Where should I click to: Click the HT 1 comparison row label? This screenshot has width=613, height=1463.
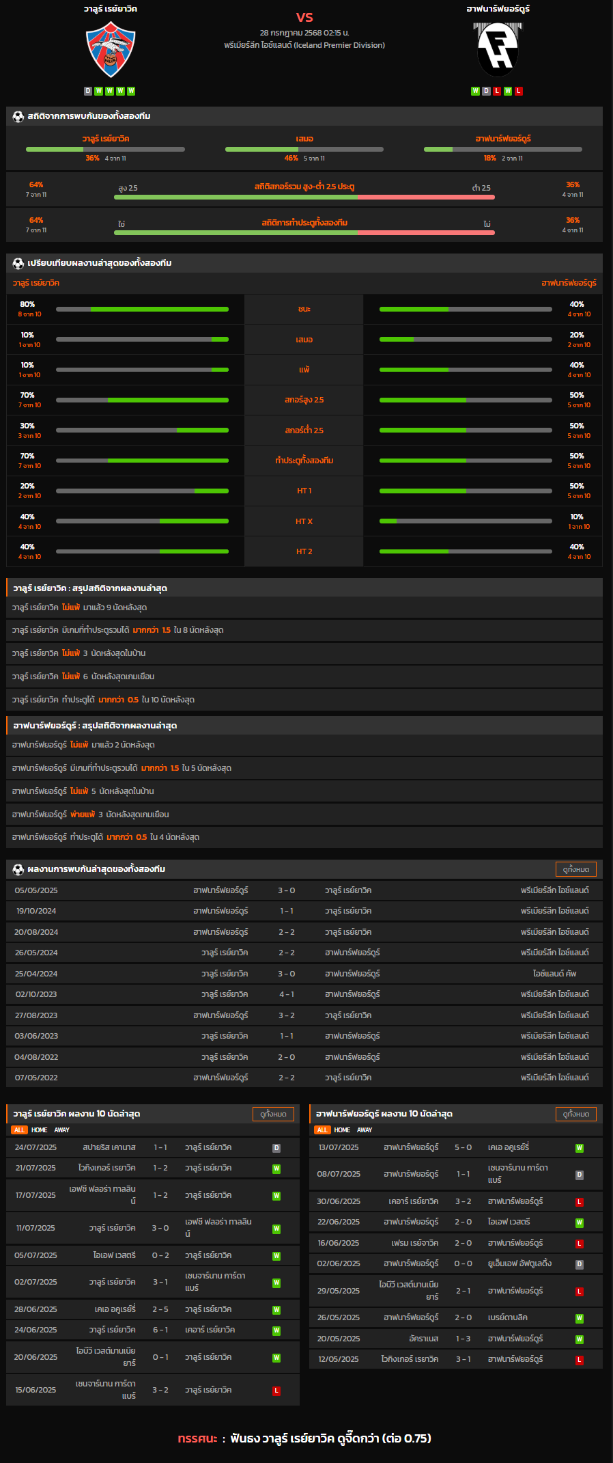click(304, 491)
